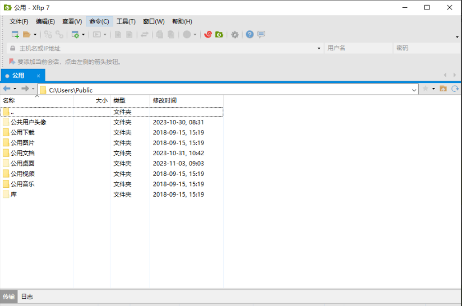The width and height of the screenshot is (462, 306).
Task: Click the back navigation arrow
Action: tap(7, 89)
